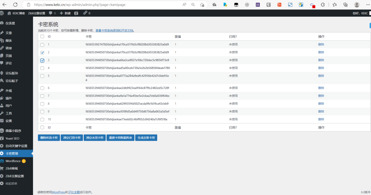This screenshot has height=195, width=371.
Task: Open the +新建 menu in admin bar
Action: point(65,13)
